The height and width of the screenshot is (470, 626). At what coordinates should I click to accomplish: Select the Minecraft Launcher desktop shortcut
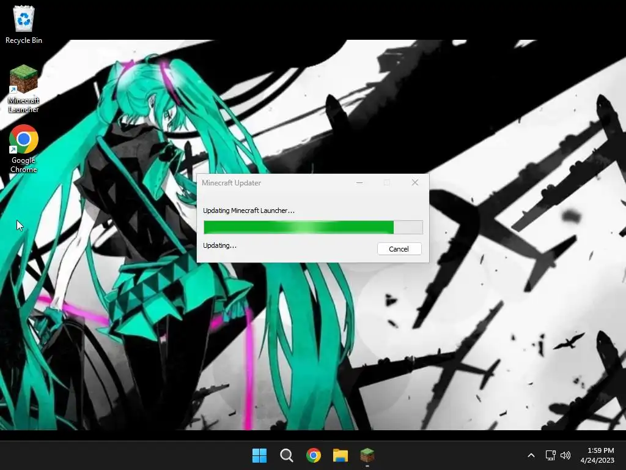[24, 89]
